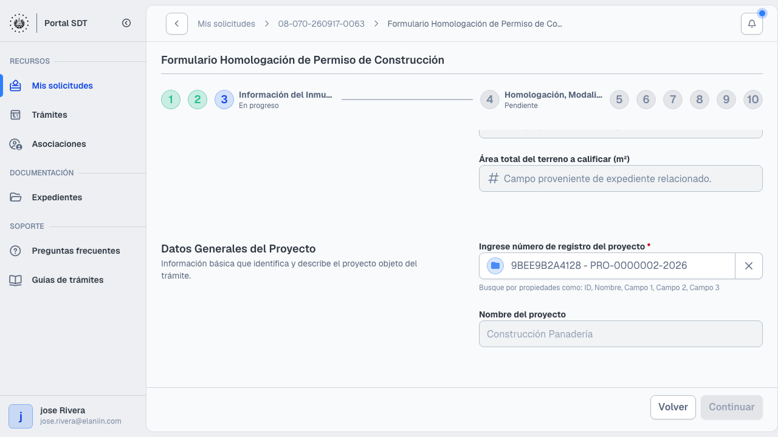Viewport: 778px width, 437px height.
Task: Click the Trámites sidebar icon
Action: pyautogui.click(x=16, y=115)
